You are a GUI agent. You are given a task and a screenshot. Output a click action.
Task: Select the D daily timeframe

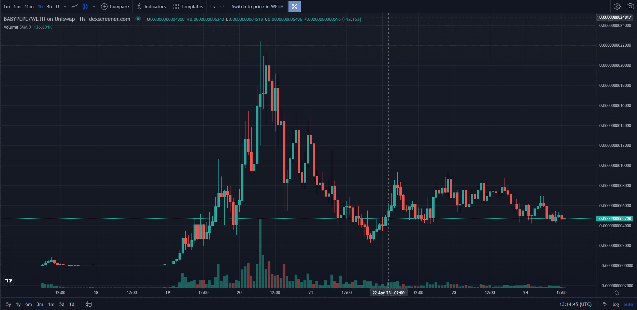(x=58, y=6)
